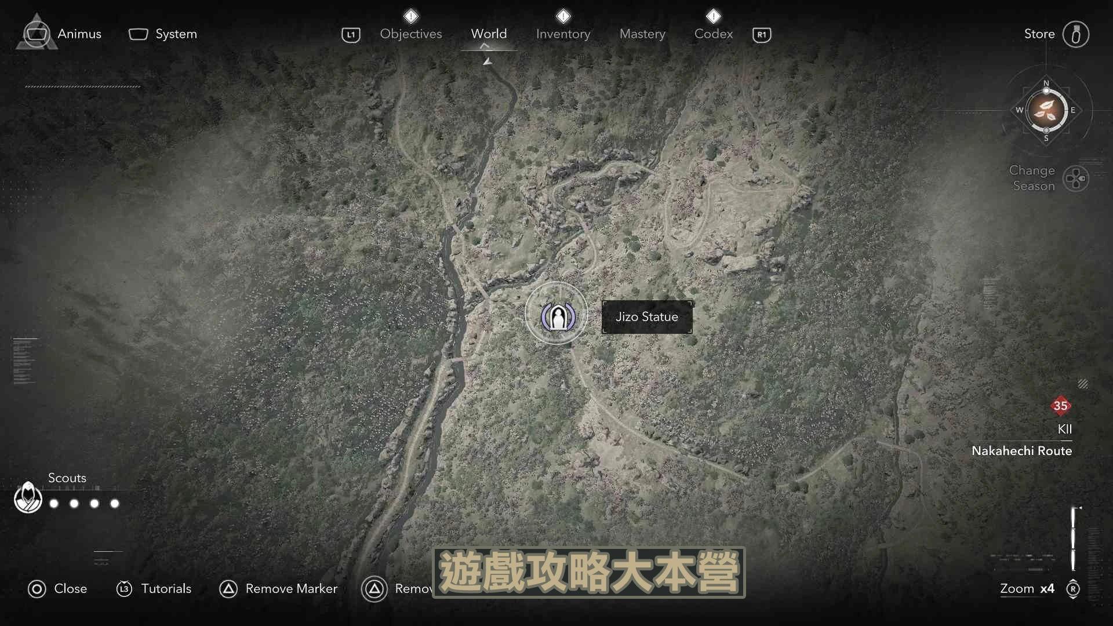Click the alert diamond above Objectives
Image resolution: width=1113 pixels, height=626 pixels.
point(411,16)
